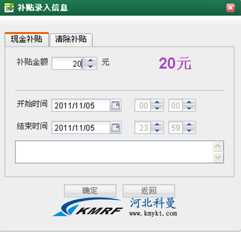
Task: Click inside the large remarks text area
Action: click(114, 152)
